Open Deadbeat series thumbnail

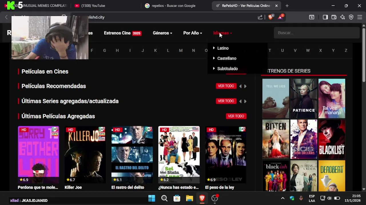332,176
